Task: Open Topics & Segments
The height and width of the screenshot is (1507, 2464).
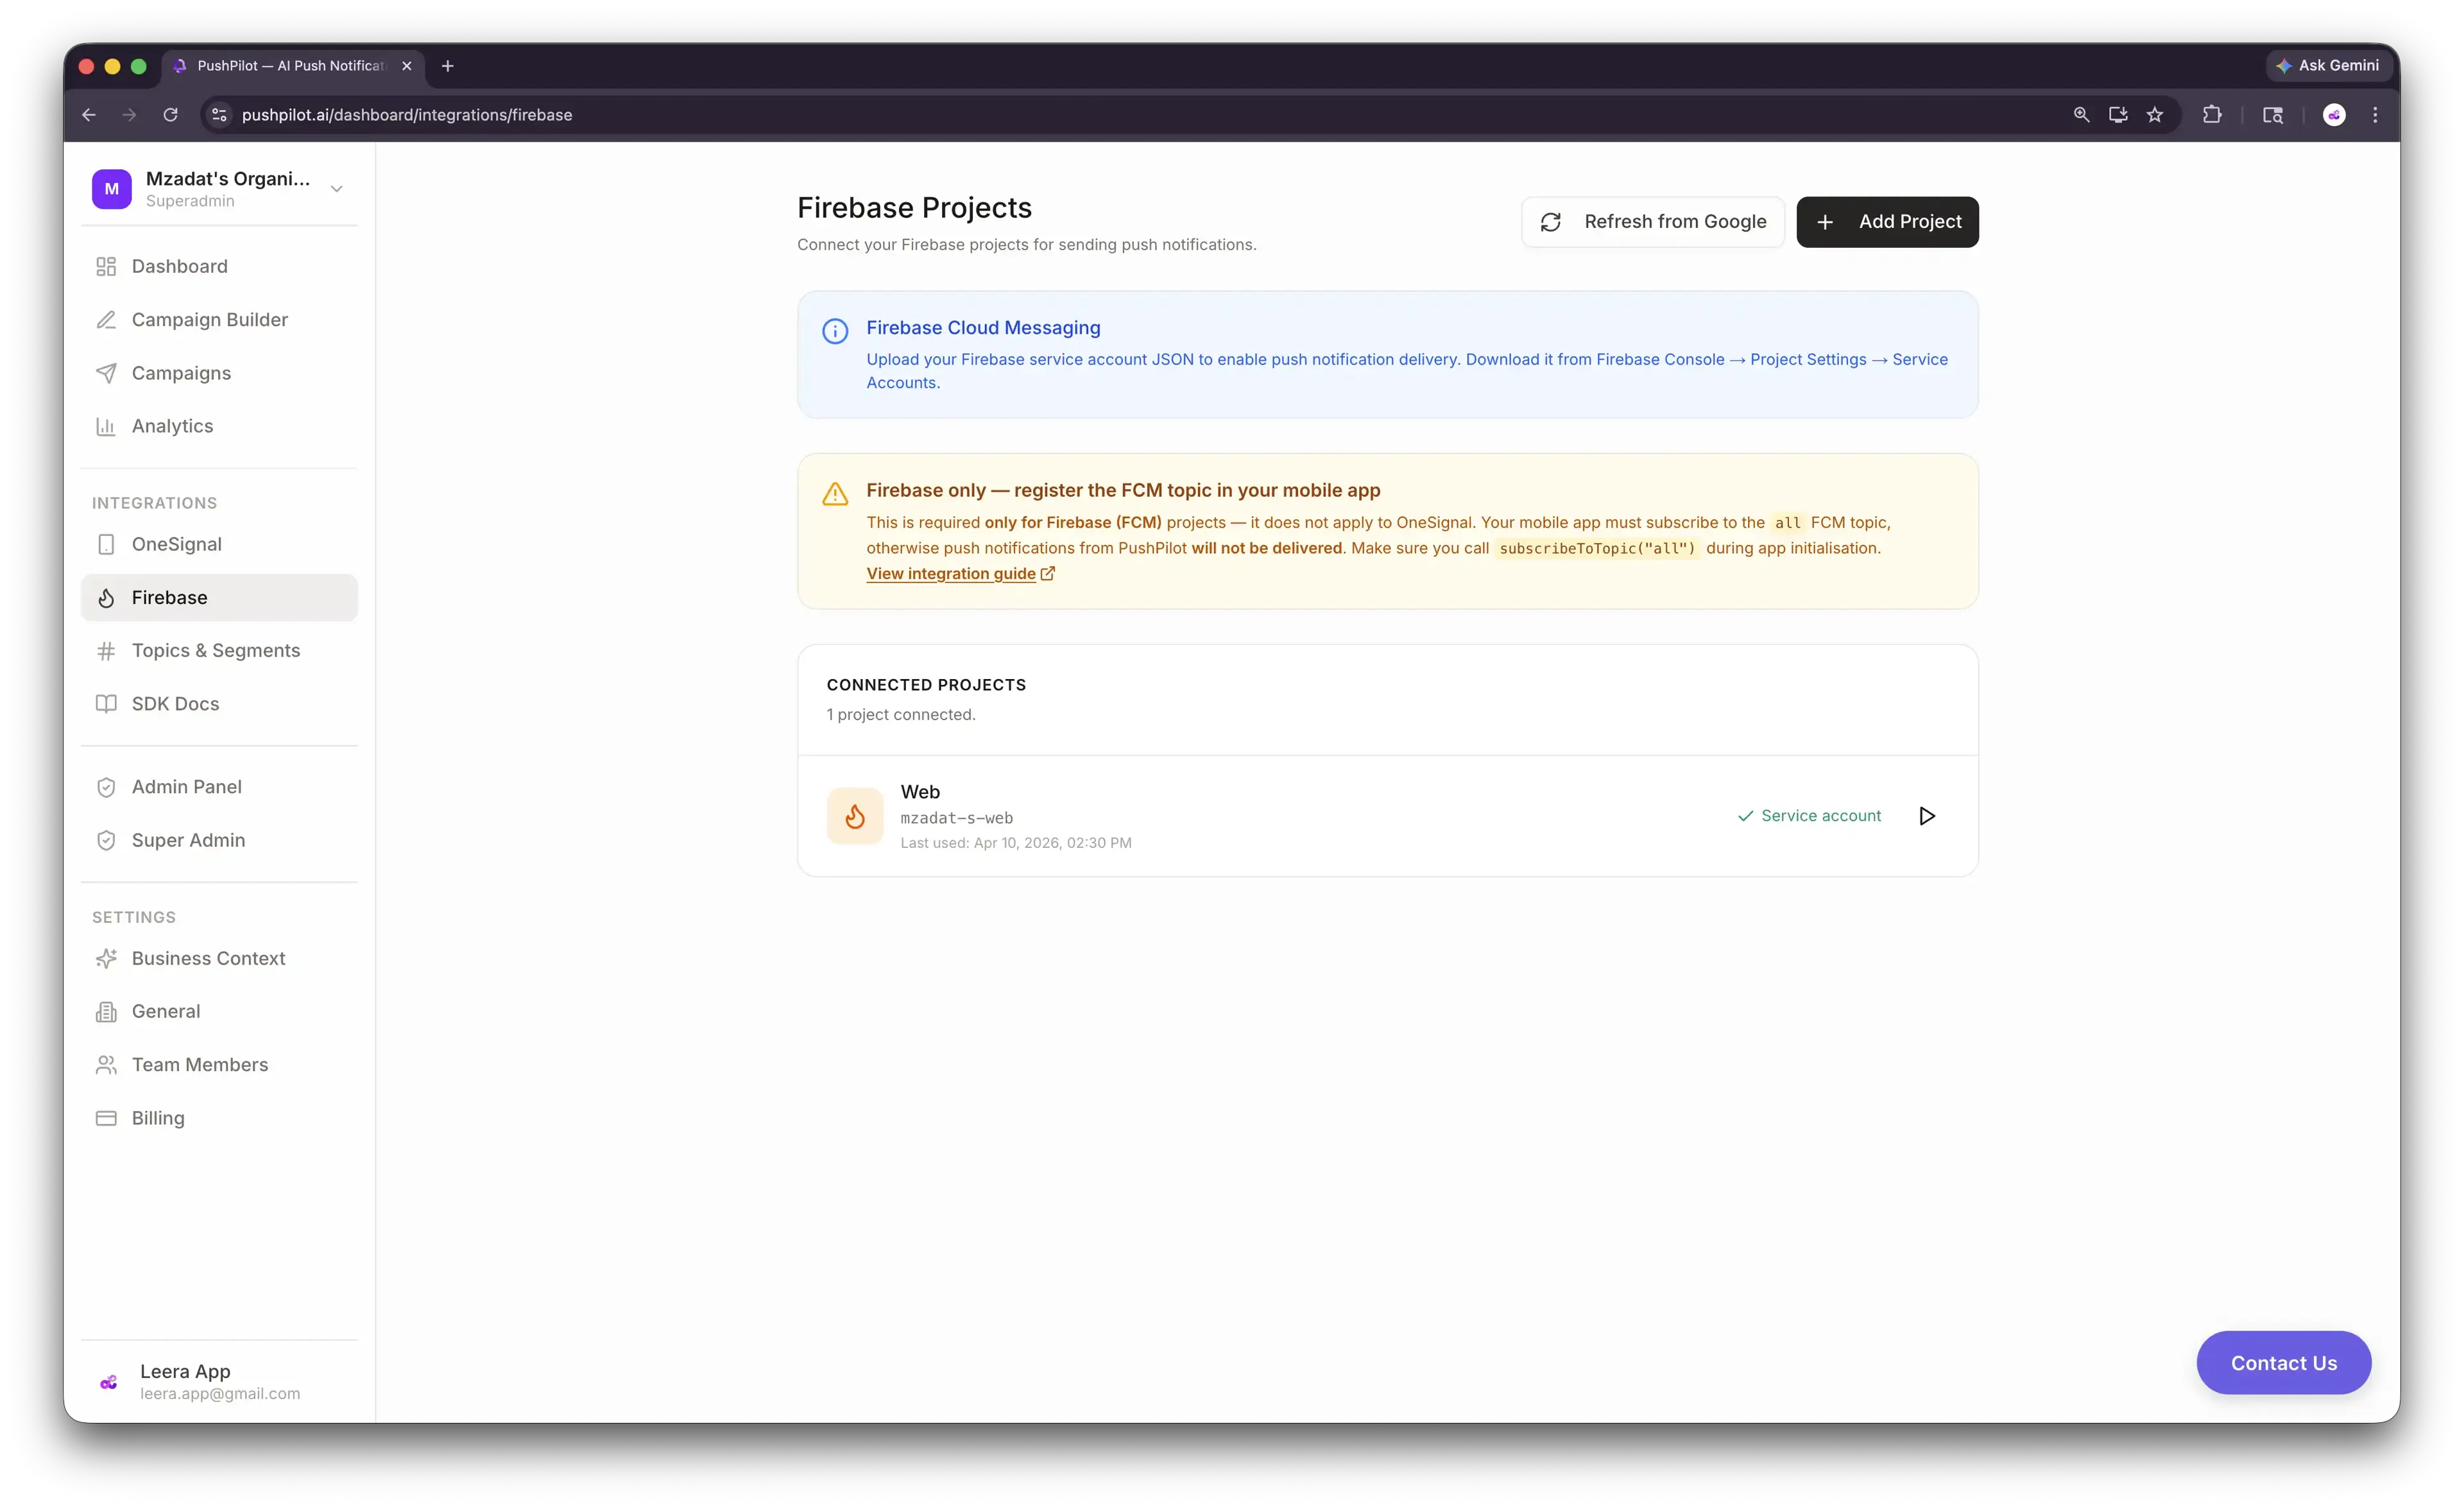Action: click(x=219, y=650)
